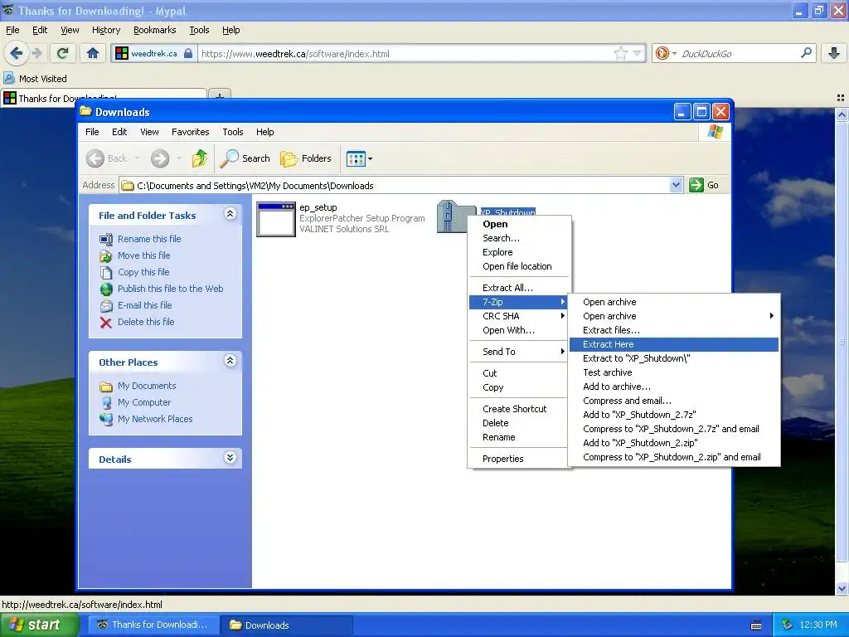Click E-mail this file task
Image resolution: width=849 pixels, height=637 pixels.
point(144,305)
